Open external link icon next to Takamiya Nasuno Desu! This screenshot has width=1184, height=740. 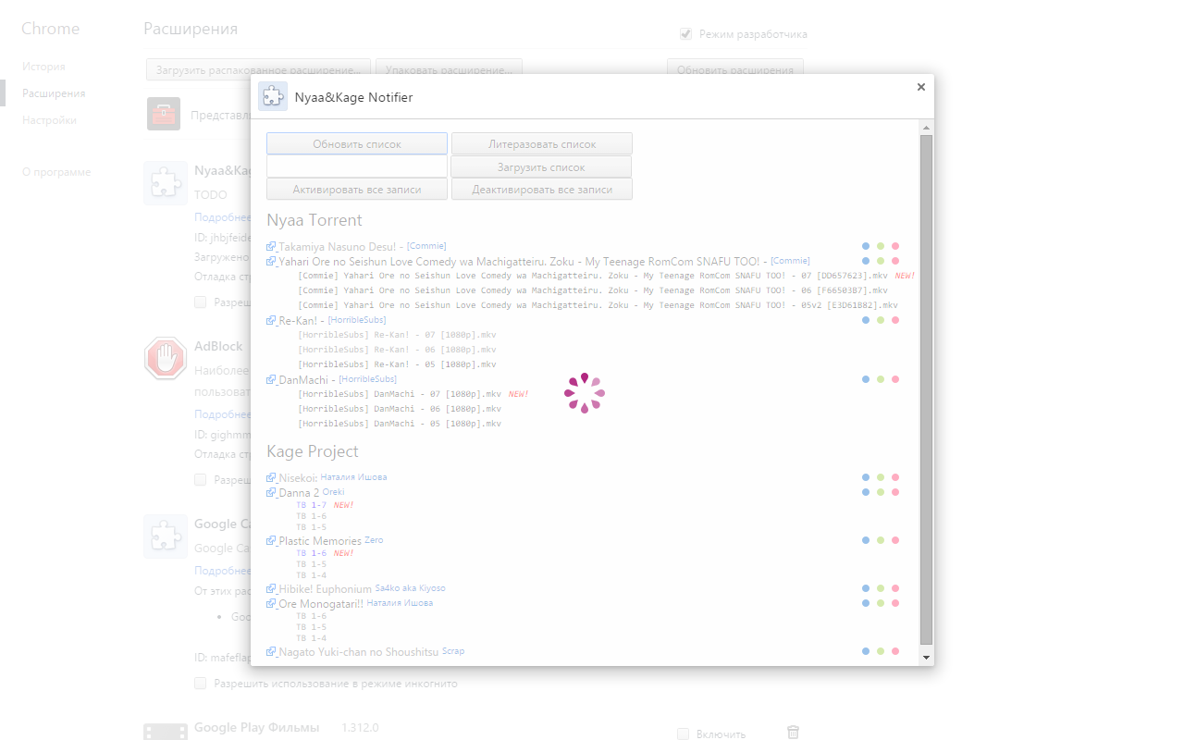click(x=271, y=247)
